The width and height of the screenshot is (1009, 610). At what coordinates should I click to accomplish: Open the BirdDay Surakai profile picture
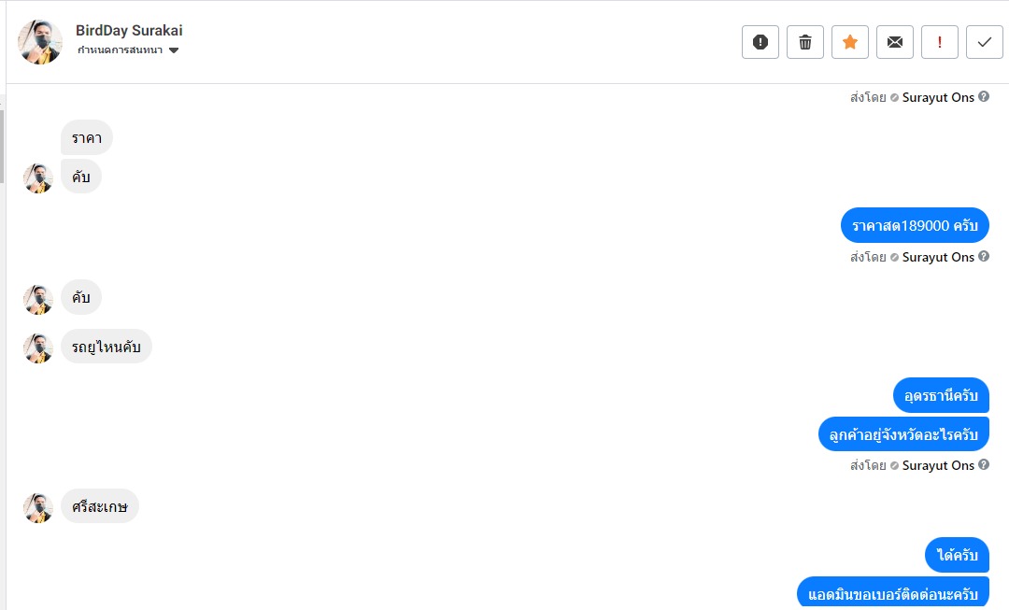coord(40,42)
